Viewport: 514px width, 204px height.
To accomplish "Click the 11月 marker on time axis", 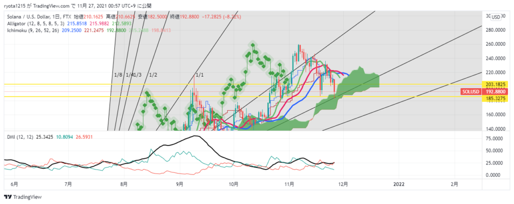I will coord(289,184).
